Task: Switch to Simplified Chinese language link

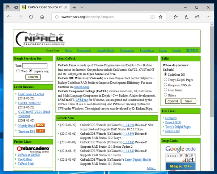Action: tap(192, 50)
